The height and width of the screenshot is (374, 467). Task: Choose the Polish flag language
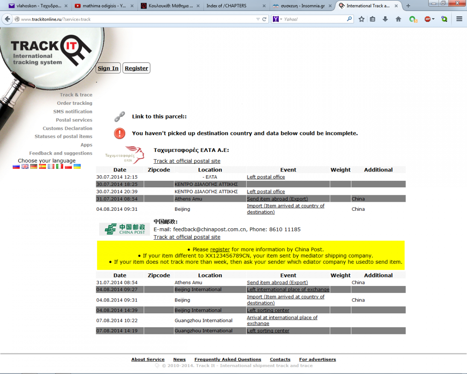(68, 166)
